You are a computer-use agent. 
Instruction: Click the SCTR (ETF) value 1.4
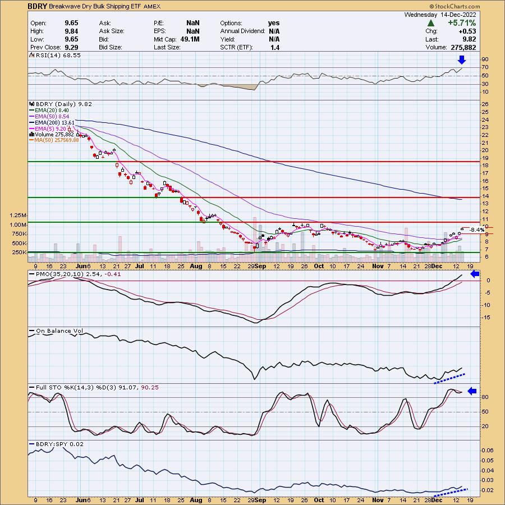pyautogui.click(x=275, y=47)
